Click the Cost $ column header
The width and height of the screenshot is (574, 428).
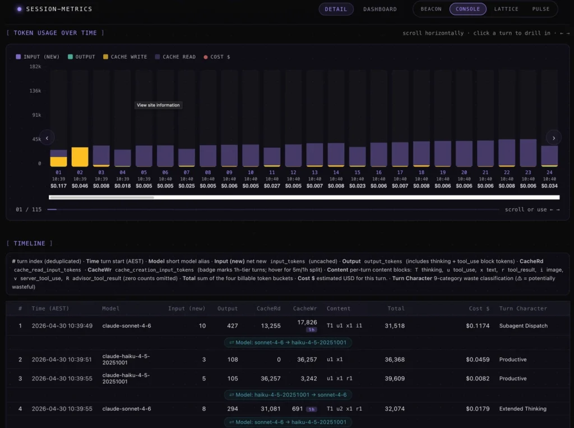point(479,308)
